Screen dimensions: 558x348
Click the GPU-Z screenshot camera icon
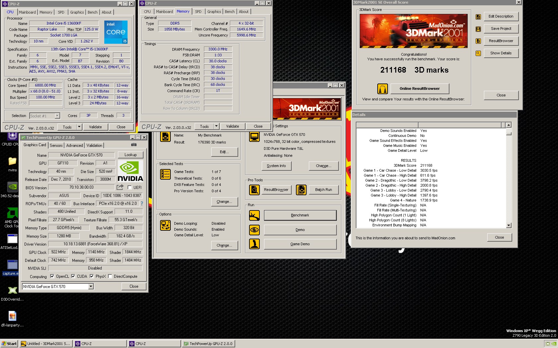tap(134, 145)
